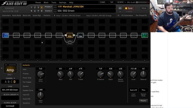The height and width of the screenshot is (108, 193).
Task: Click the Save button
Action: click(x=129, y=8)
